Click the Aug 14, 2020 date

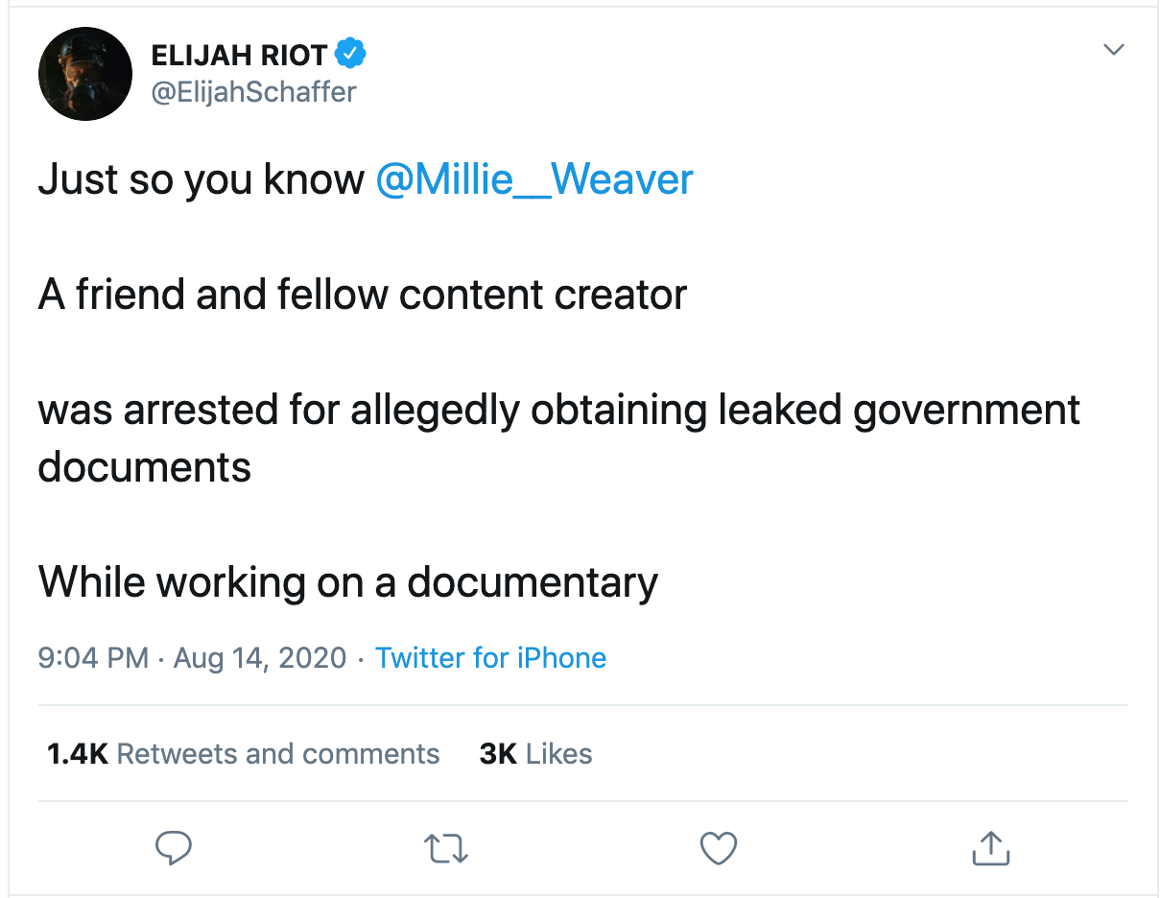click(x=259, y=658)
